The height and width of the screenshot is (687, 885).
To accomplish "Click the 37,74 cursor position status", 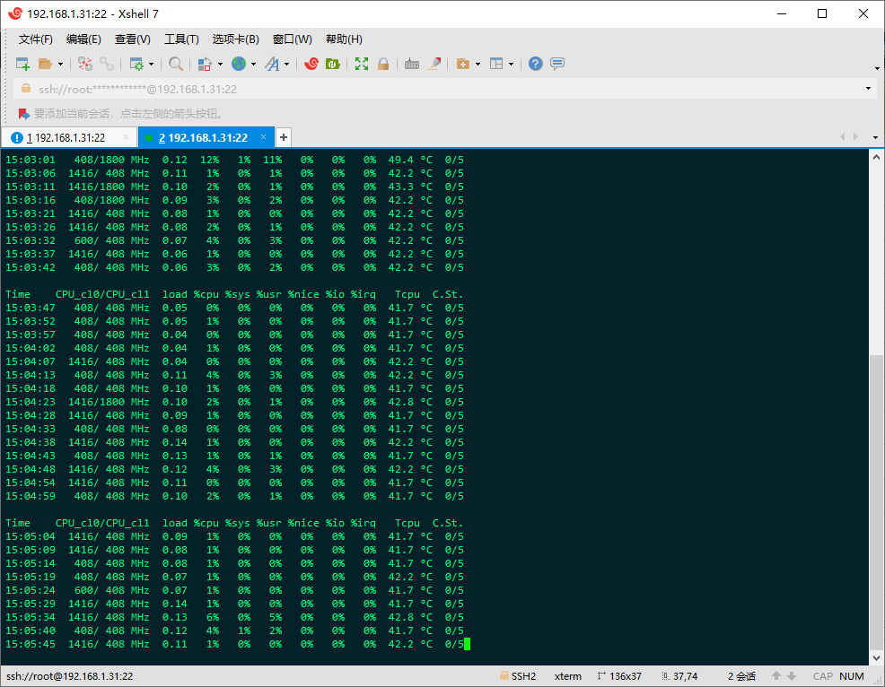I will coord(679,675).
